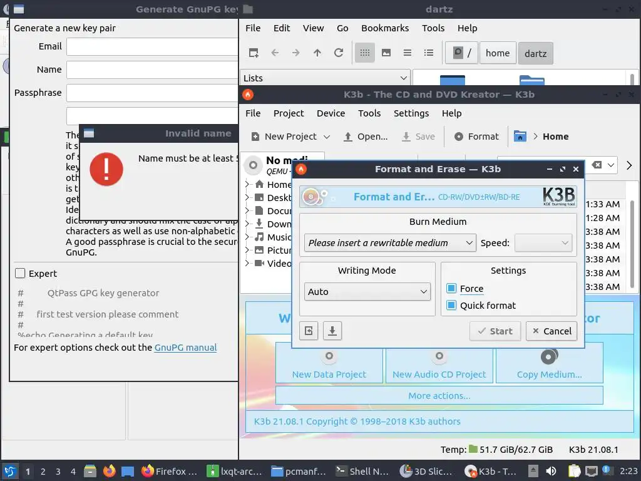Switch file manager to detailed list view
641x481 pixels.
pos(428,53)
